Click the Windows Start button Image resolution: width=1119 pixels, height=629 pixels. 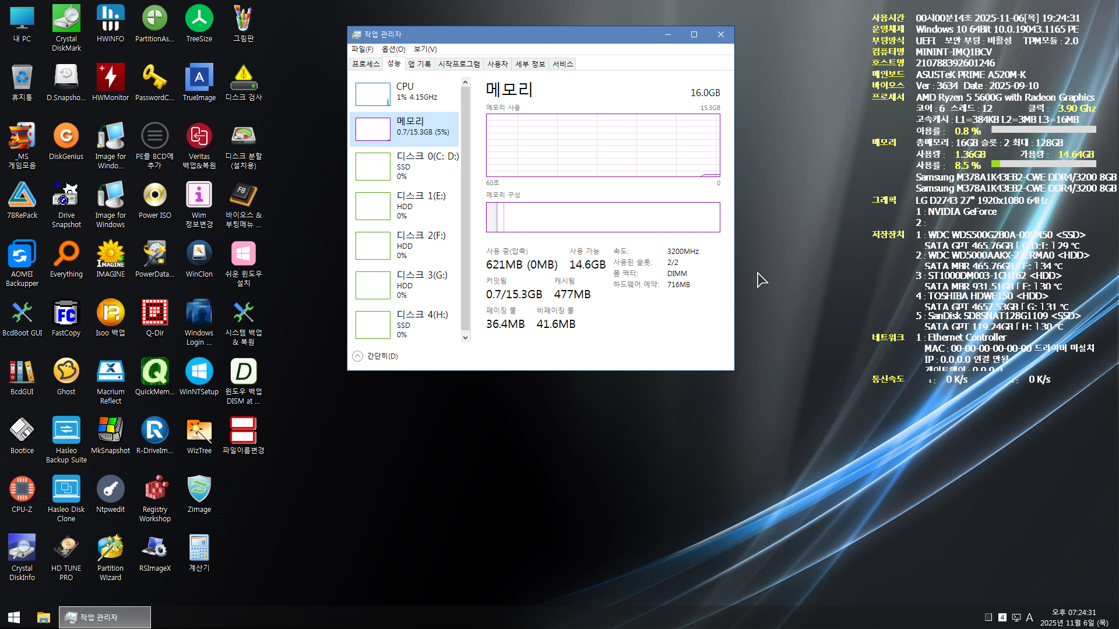coord(14,617)
